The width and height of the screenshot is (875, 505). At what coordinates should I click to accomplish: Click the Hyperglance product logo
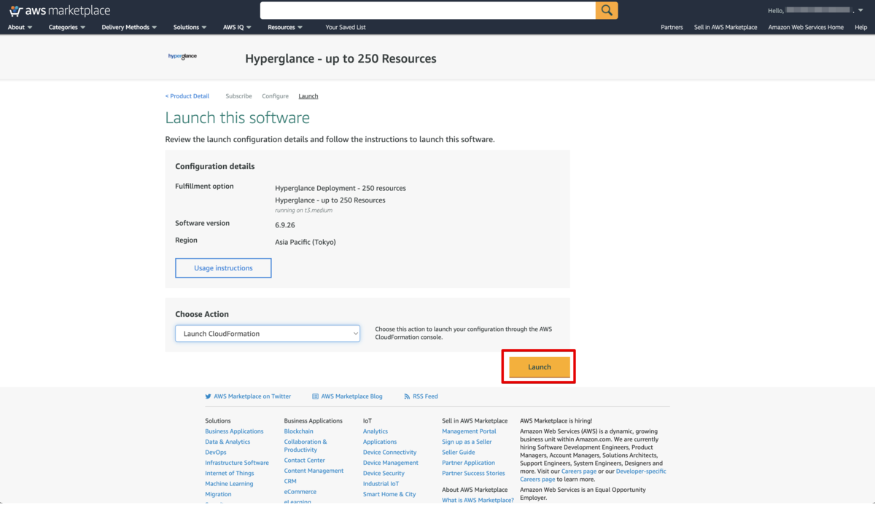coord(182,56)
